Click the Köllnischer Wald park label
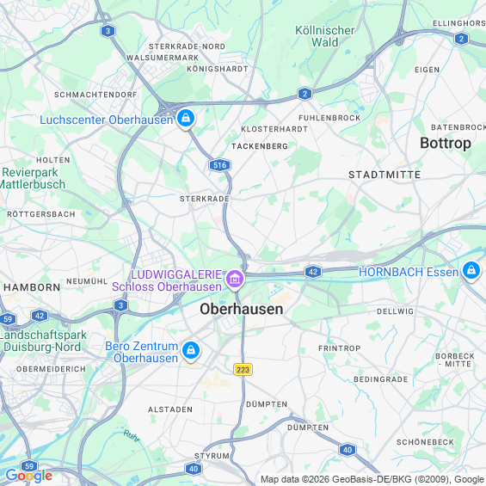The height and width of the screenshot is (486, 486). pos(324,36)
